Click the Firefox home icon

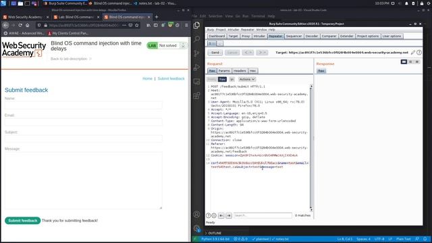click(27, 25)
